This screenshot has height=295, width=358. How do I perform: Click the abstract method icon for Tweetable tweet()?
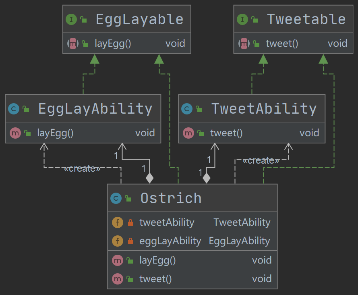pyautogui.click(x=244, y=44)
